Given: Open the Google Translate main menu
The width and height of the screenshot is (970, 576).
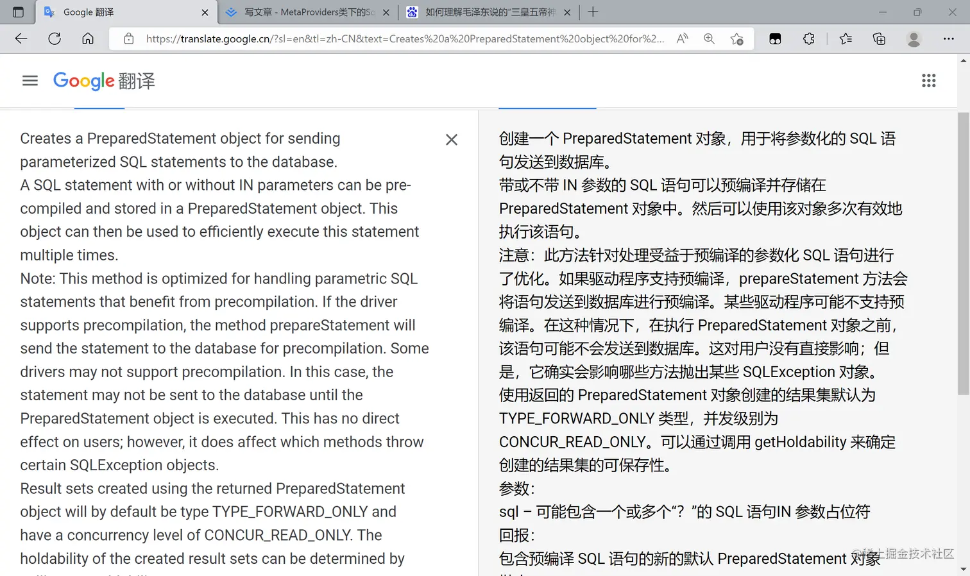Looking at the screenshot, I should pyautogui.click(x=30, y=81).
